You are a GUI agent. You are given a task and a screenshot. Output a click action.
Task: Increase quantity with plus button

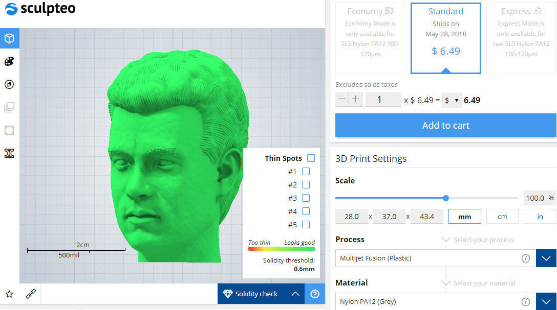coord(356,100)
